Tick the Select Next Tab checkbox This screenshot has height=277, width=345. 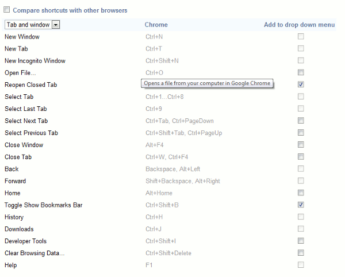point(301,121)
